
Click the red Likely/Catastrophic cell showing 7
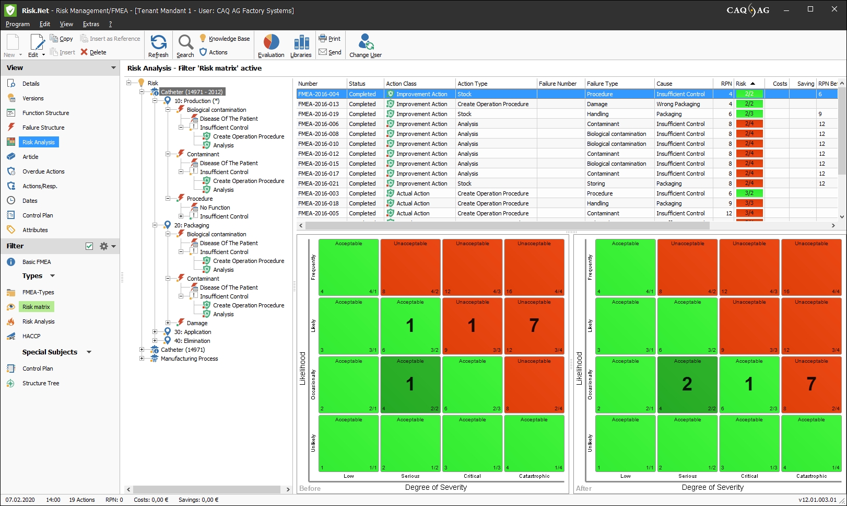tap(534, 325)
